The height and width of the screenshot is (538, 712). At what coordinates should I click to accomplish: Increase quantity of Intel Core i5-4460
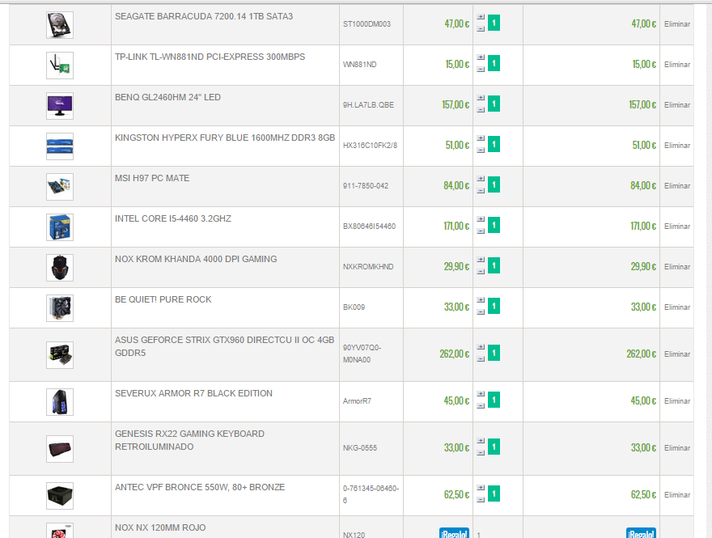tap(481, 218)
